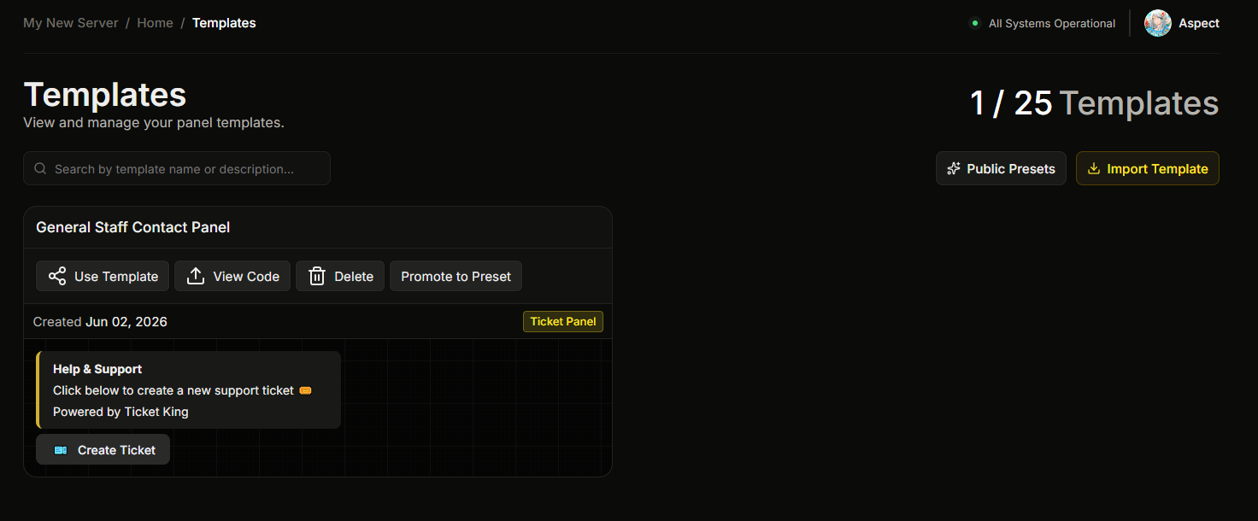
Task: Navigate to the Home breadcrumb
Action: pyautogui.click(x=155, y=23)
